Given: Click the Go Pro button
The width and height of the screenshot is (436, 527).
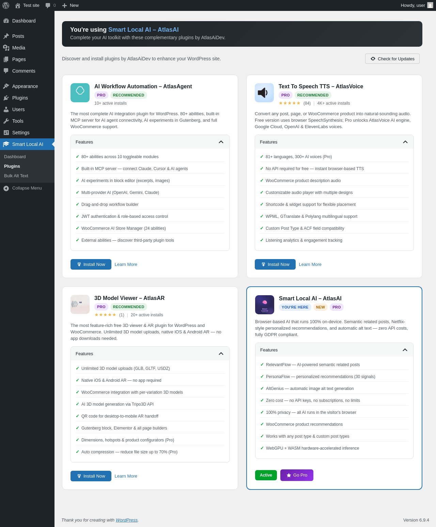Looking at the screenshot, I should pyautogui.click(x=297, y=475).
